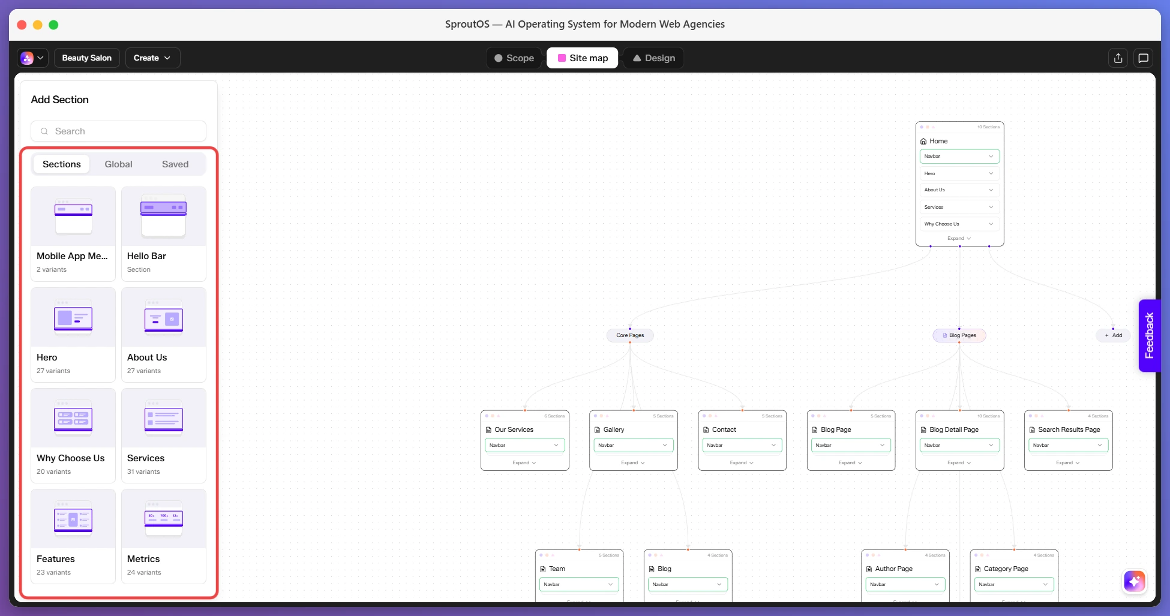Expand the Home page Hero section dropdown
Image resolution: width=1170 pixels, height=616 pixels.
point(959,173)
